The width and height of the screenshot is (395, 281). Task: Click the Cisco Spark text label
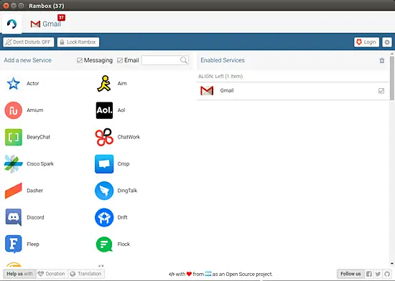click(x=40, y=164)
